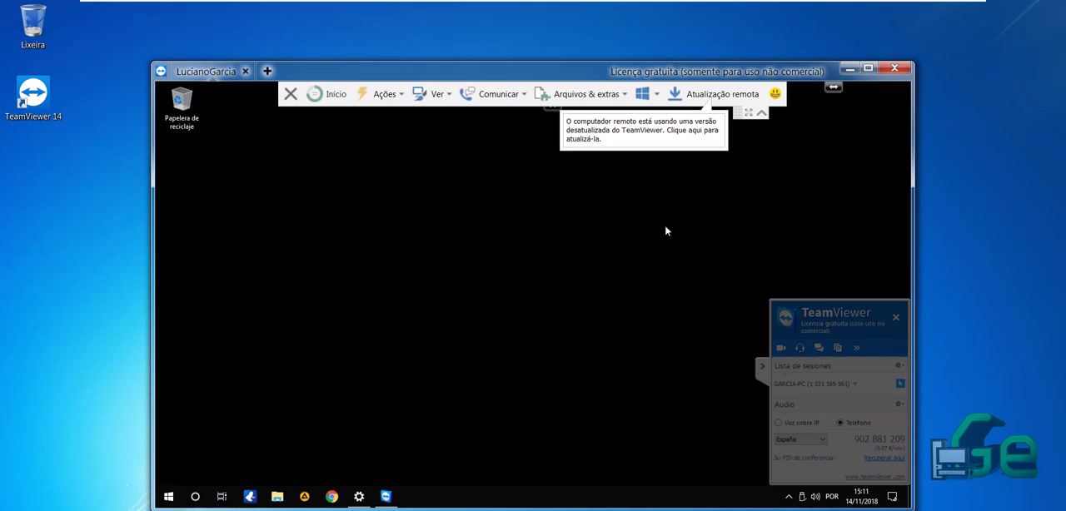Open the Ver dropdown menu
Screen dimensions: 1066x511
[432, 94]
